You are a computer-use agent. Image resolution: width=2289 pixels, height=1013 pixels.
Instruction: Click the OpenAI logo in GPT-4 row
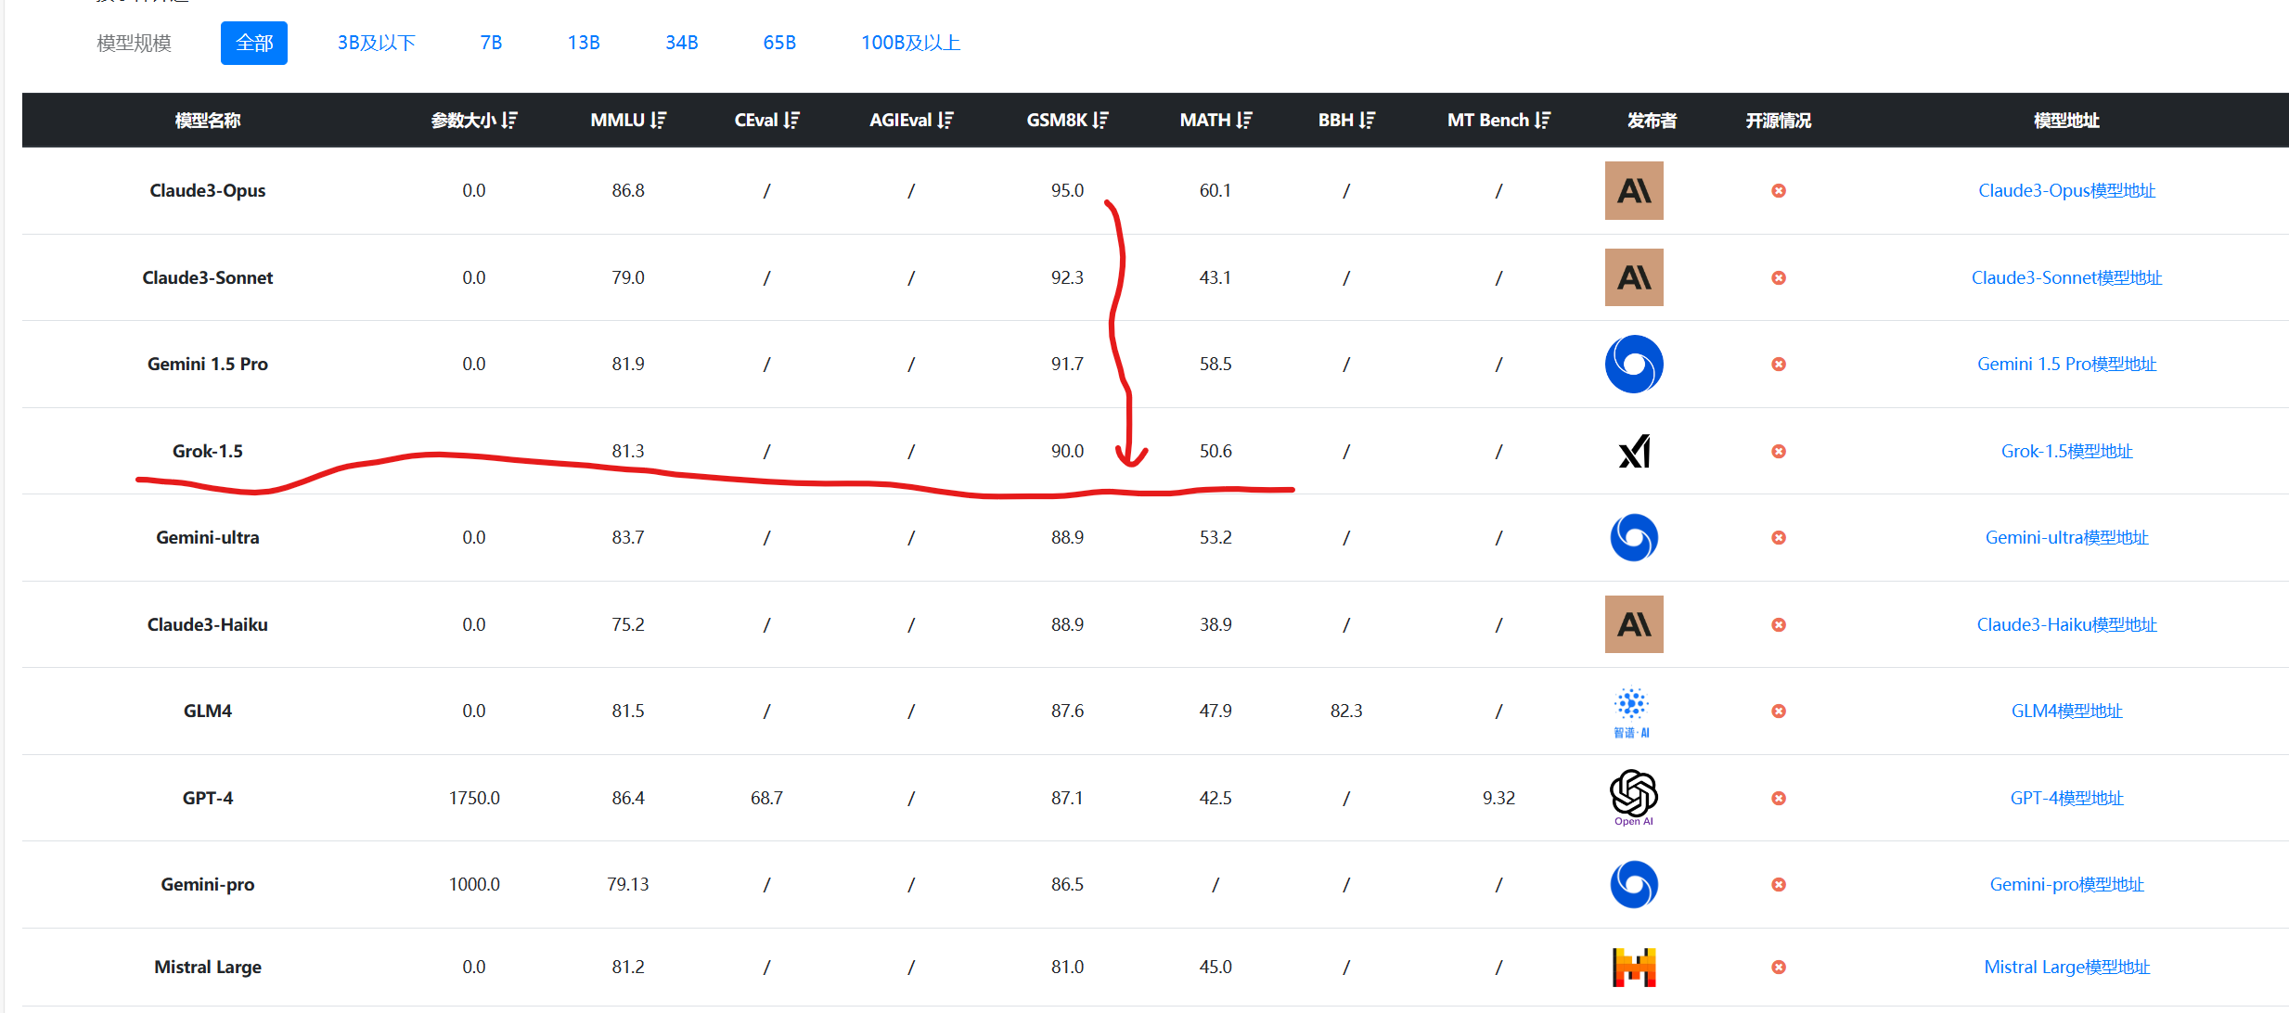[x=1634, y=798]
